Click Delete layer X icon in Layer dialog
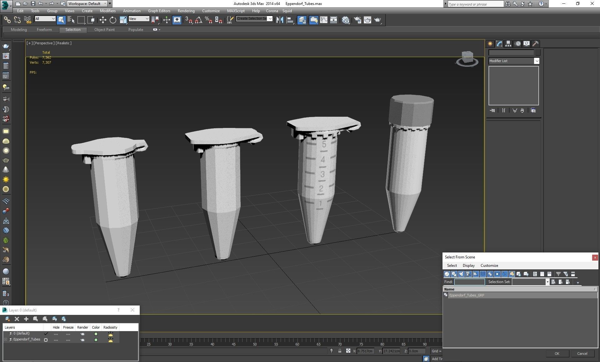600x362 pixels. 17,319
